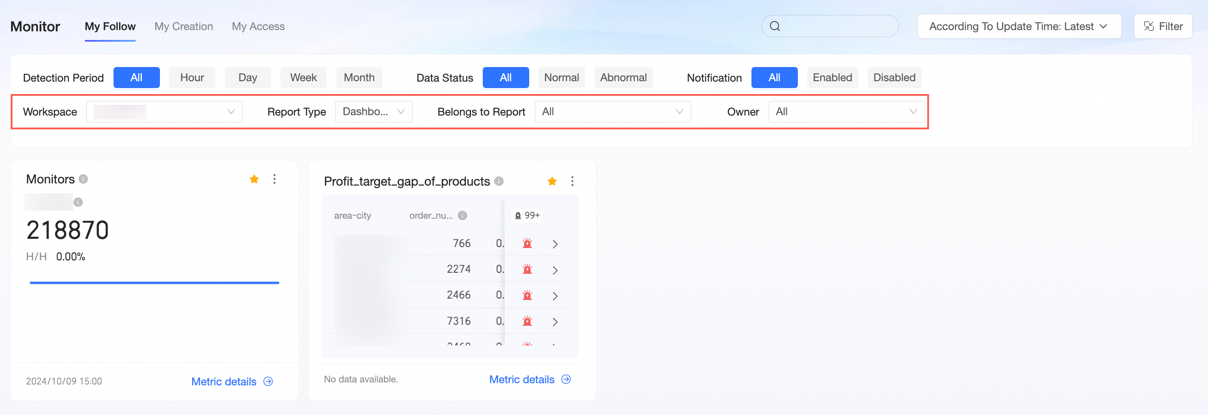Click alarm icon in row 766
The width and height of the screenshot is (1208, 415).
527,244
